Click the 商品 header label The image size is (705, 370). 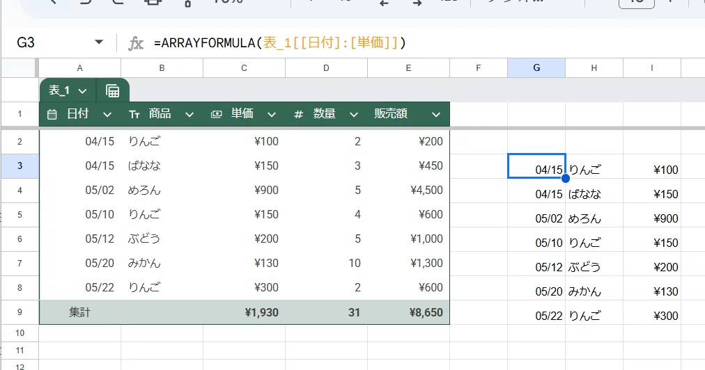click(x=160, y=114)
